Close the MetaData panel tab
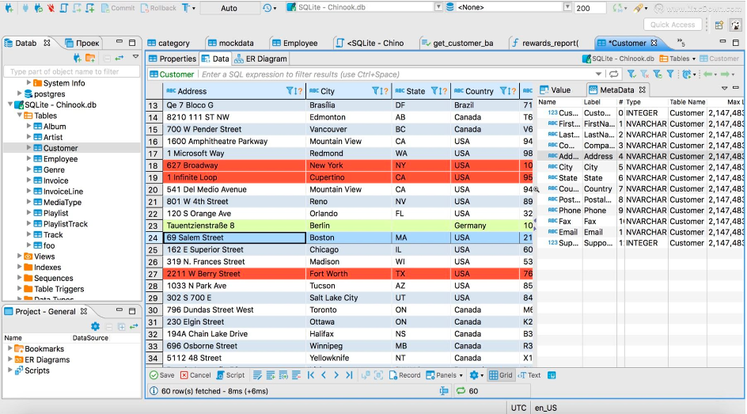The width and height of the screenshot is (747, 414). 642,89
